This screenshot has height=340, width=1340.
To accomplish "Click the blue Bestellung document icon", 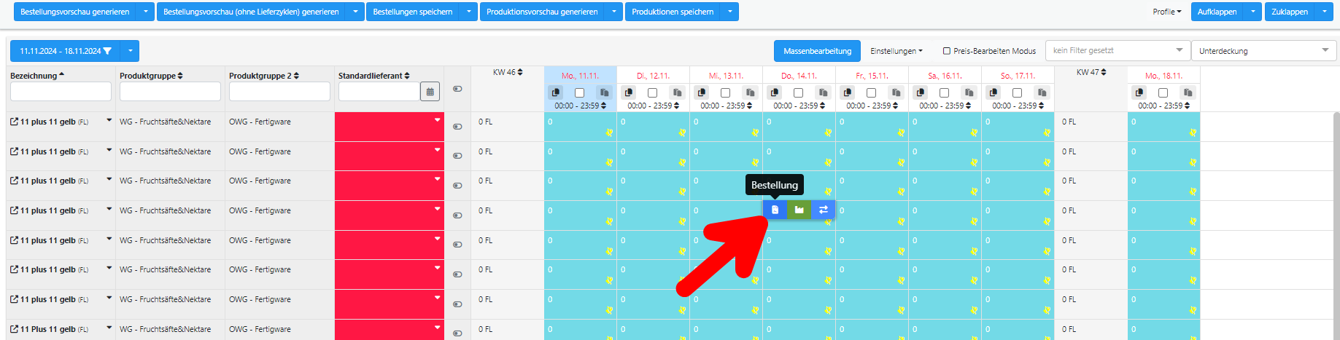I will click(x=775, y=210).
